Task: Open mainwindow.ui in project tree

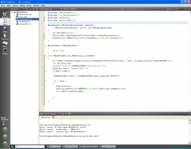Action: [x=25, y=24]
